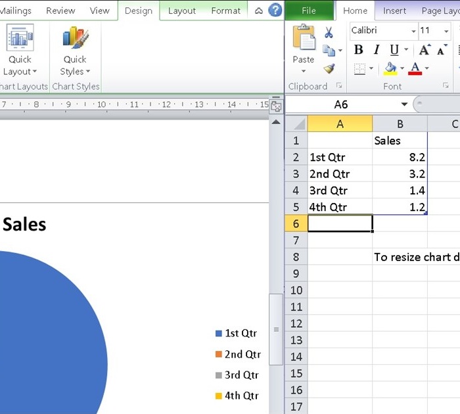Viewport: 460px width, 414px height.
Task: Click cell containing Sales header
Action: [400, 141]
